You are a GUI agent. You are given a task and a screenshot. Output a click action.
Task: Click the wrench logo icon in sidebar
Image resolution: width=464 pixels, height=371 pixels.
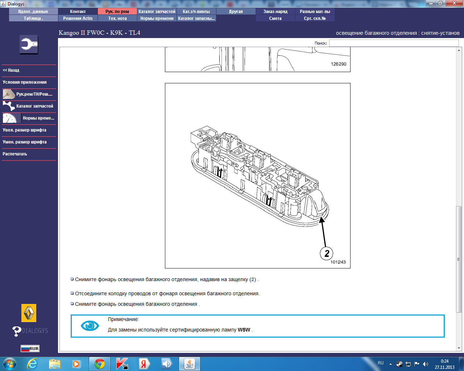[29, 45]
